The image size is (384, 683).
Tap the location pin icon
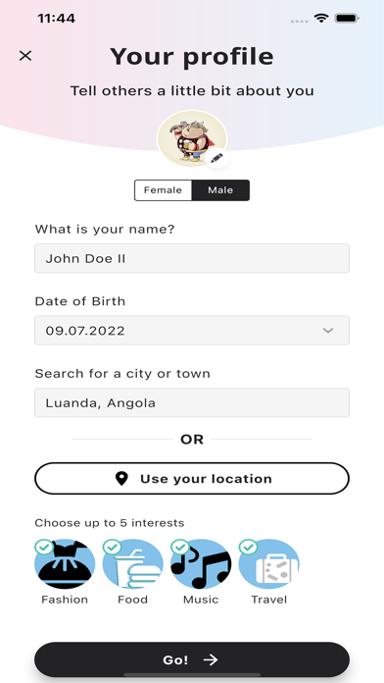click(121, 479)
